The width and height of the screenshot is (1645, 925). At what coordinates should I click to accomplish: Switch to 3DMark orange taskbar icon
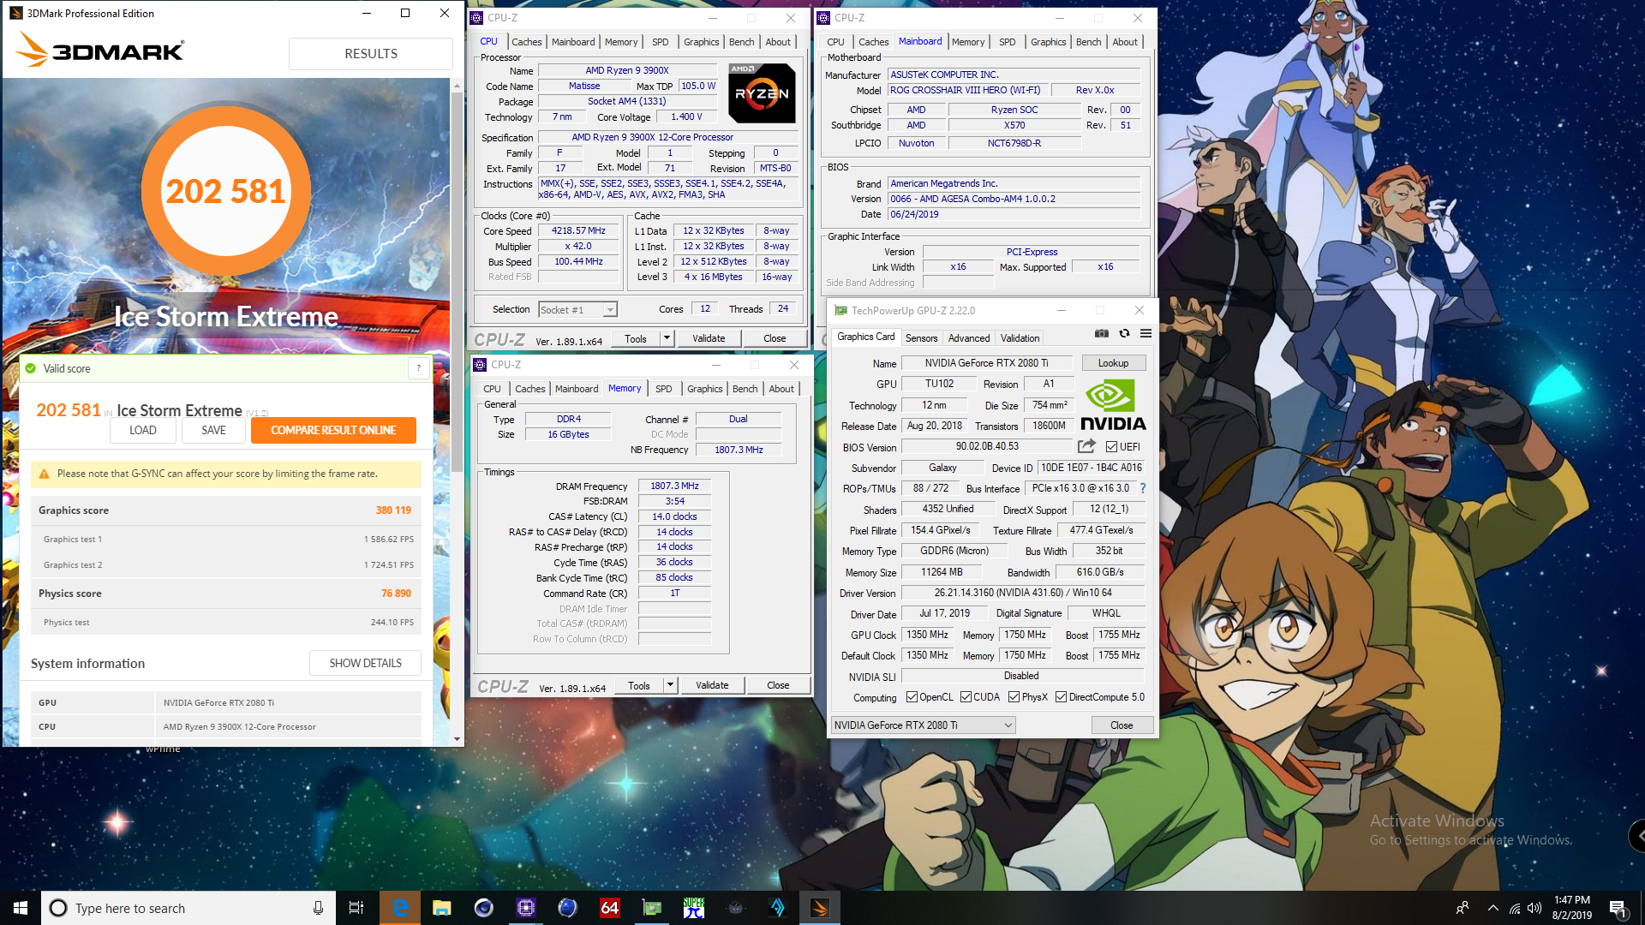point(820,908)
